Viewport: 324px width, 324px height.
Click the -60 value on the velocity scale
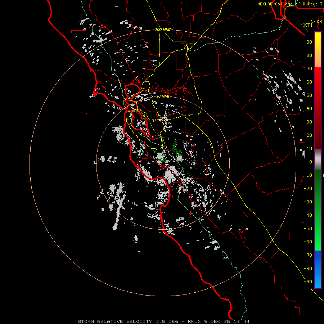pos(308,242)
